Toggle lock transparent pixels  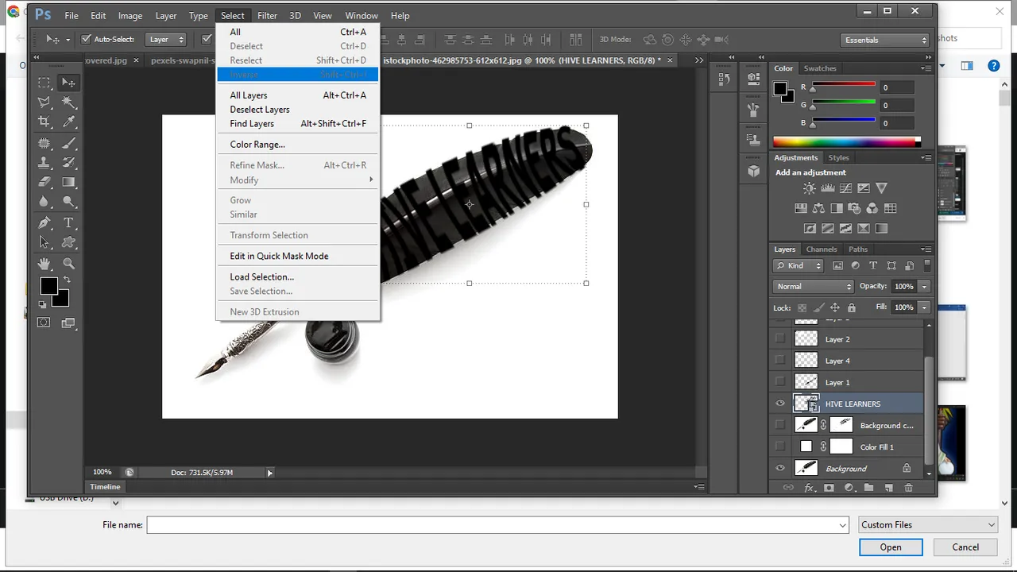(x=802, y=307)
